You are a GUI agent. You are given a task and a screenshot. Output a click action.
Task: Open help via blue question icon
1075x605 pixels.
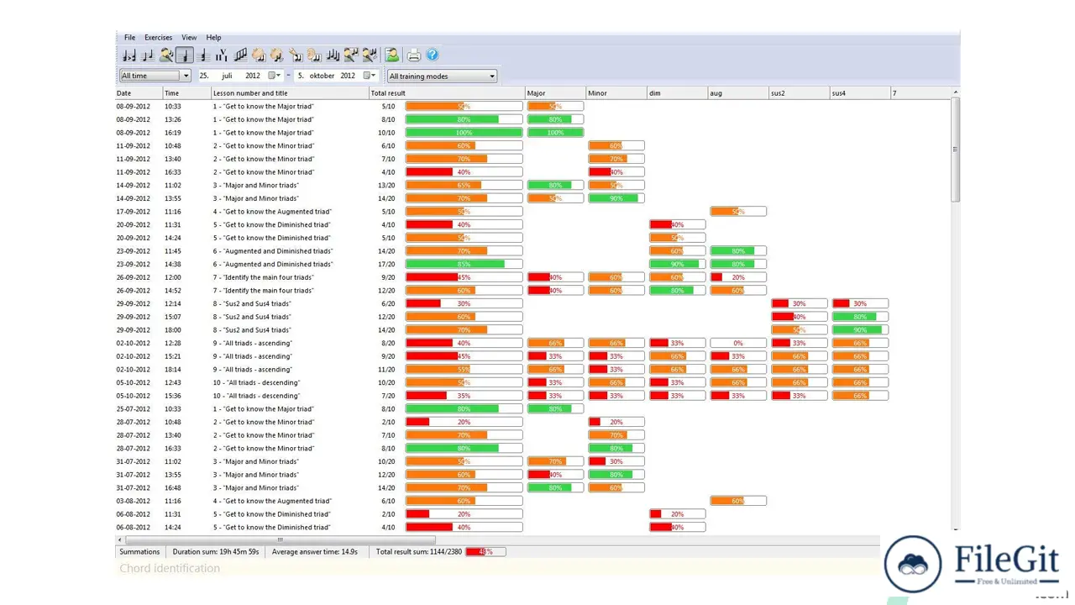(x=433, y=55)
